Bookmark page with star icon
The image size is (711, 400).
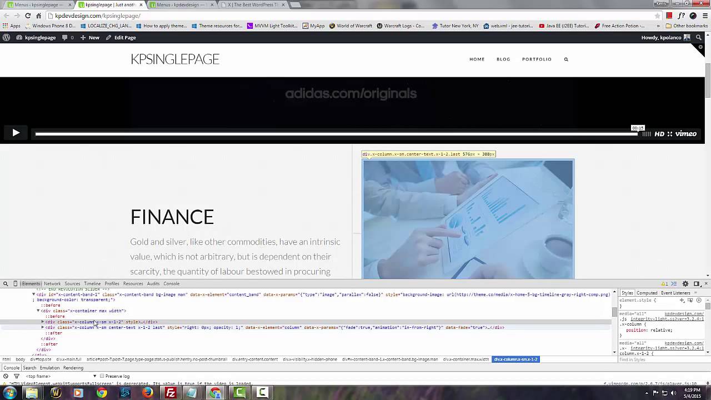click(x=657, y=16)
